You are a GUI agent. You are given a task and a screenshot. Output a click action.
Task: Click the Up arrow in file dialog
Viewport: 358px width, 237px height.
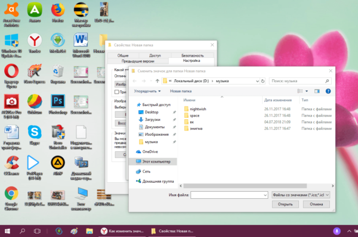tap(158, 81)
